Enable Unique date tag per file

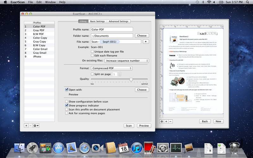[x=92, y=52]
